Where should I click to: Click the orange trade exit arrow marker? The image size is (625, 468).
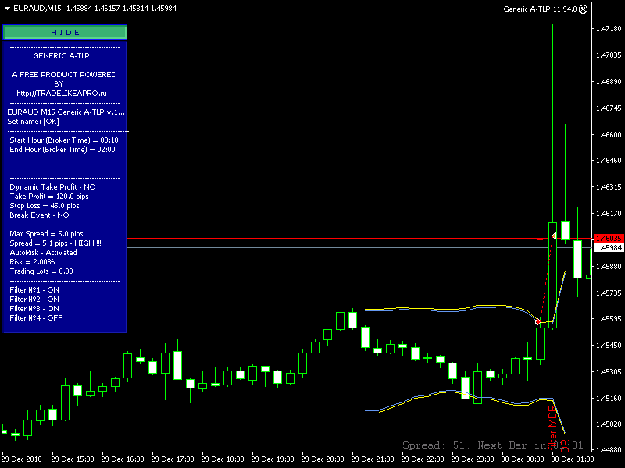click(554, 236)
